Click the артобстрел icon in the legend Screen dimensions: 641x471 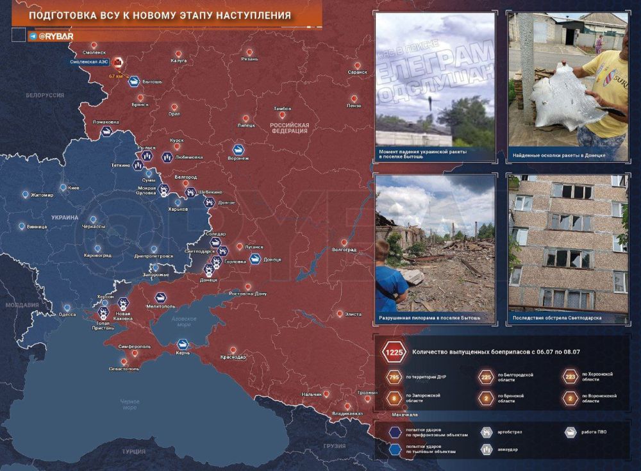(x=487, y=433)
